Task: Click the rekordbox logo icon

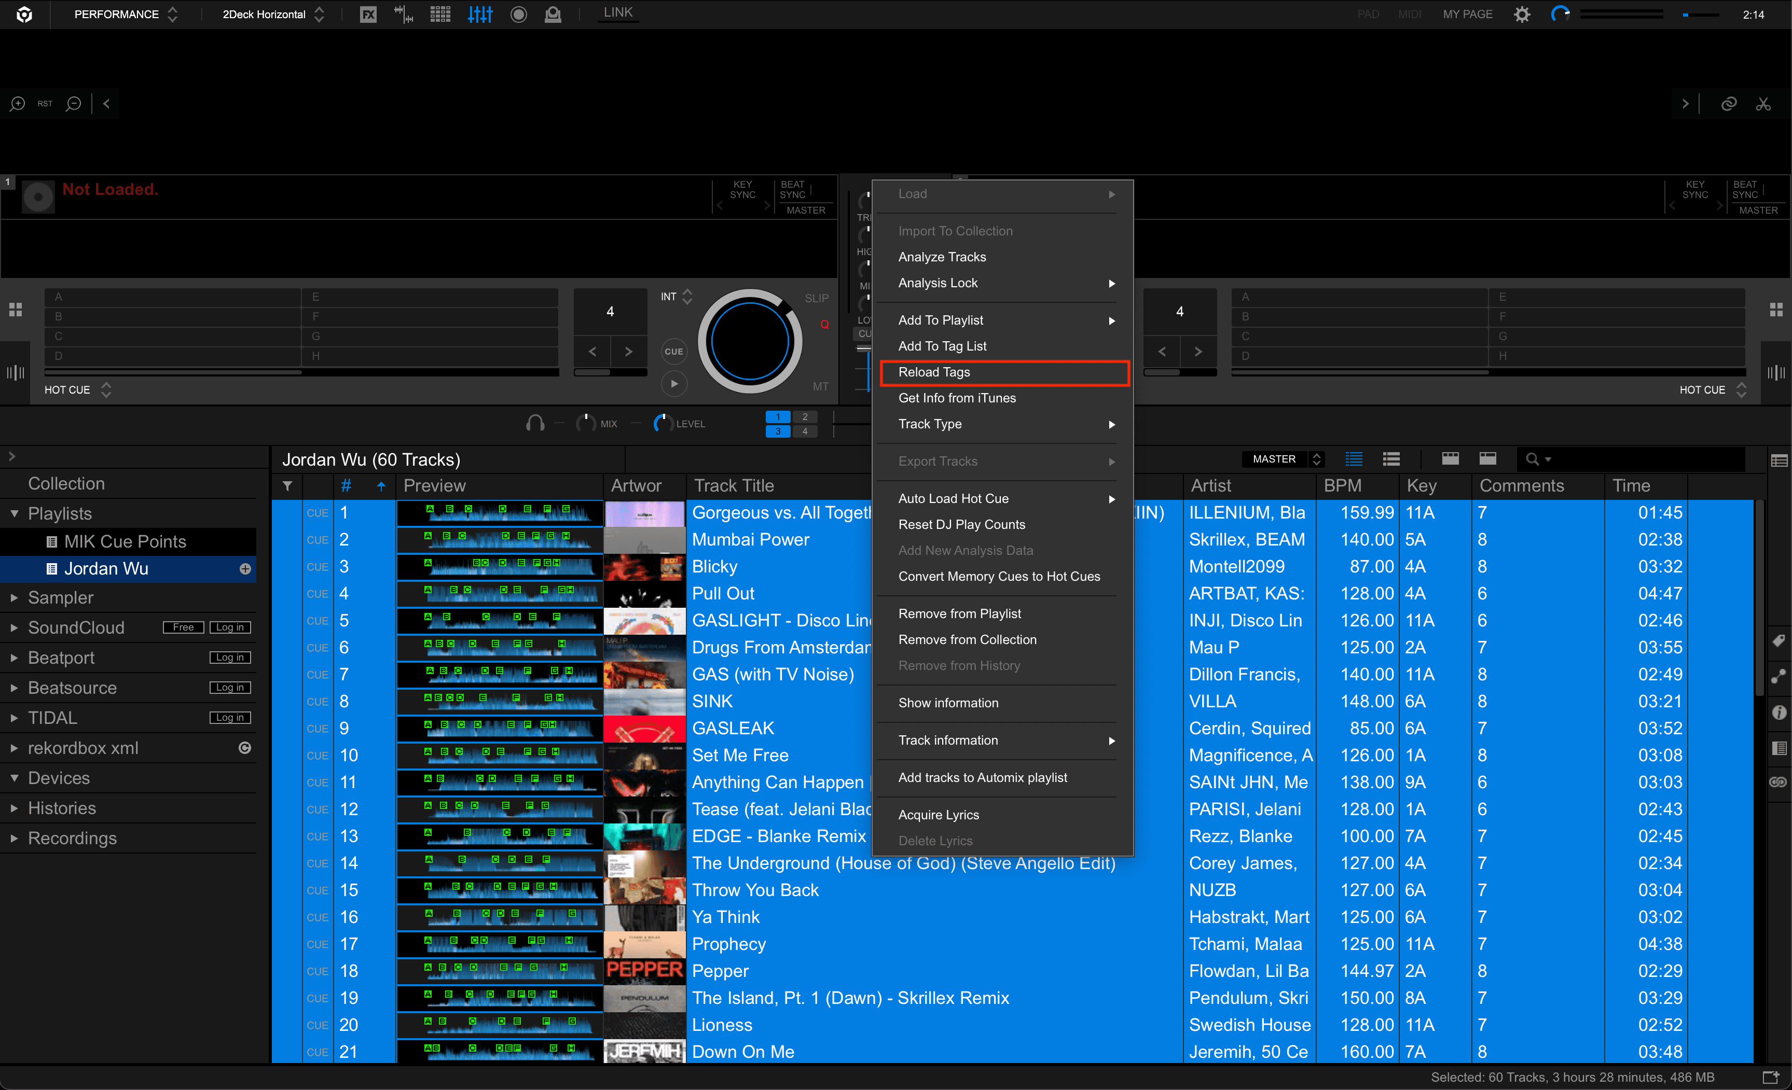Action: tap(24, 14)
